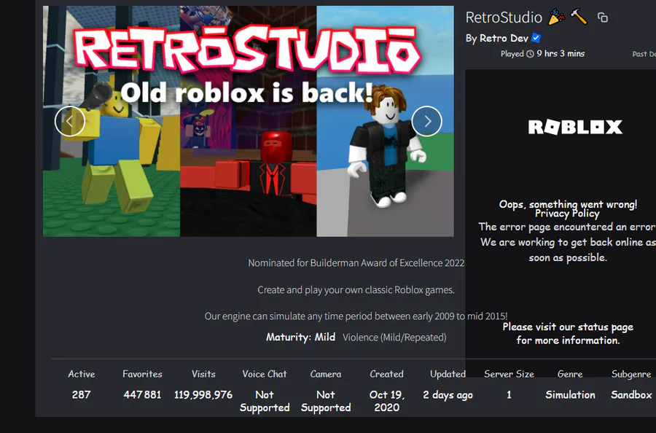Click the 'Violence (Mild/Repeated)' descriptor
This screenshot has width=656, height=433.
[394, 338]
